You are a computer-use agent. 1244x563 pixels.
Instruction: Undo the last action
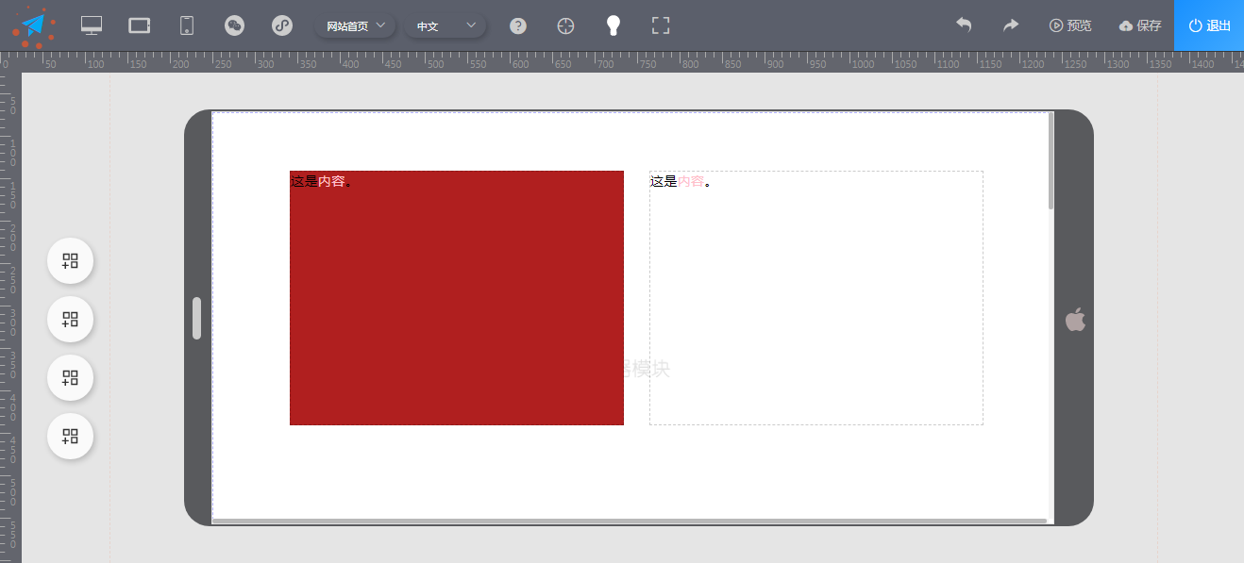tap(964, 25)
